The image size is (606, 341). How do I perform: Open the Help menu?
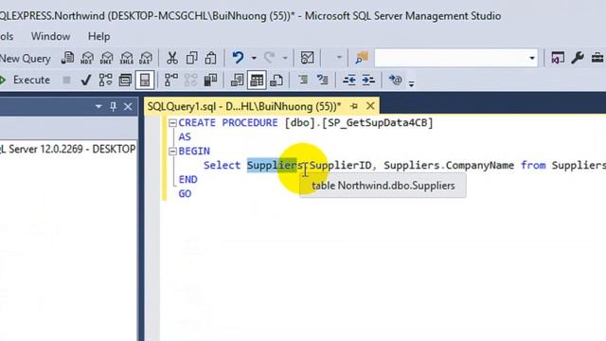click(x=98, y=36)
